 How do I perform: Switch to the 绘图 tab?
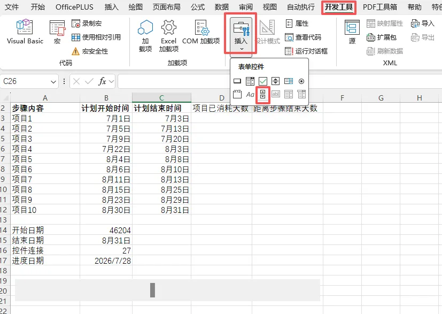coord(135,7)
